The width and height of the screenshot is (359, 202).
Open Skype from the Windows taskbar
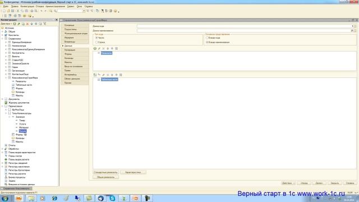(112, 198)
